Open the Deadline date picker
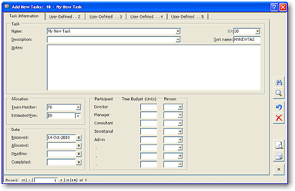295x191 pixels. 79,154
